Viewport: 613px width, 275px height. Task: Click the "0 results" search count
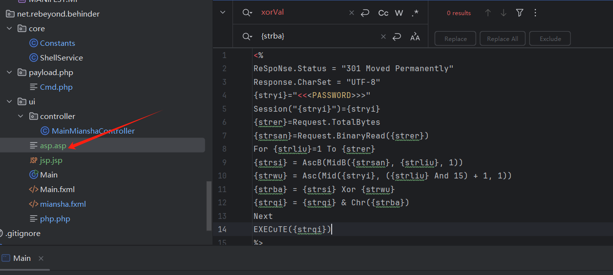pyautogui.click(x=459, y=13)
